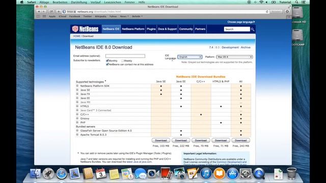
Task: Click the 7.4 version link
Action: pos(211,47)
